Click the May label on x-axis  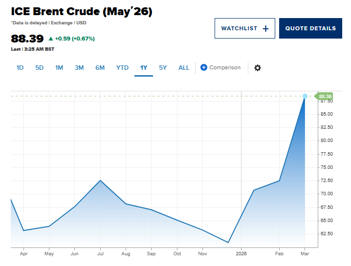tap(49, 254)
